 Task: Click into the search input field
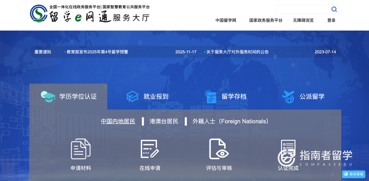coord(302,9)
